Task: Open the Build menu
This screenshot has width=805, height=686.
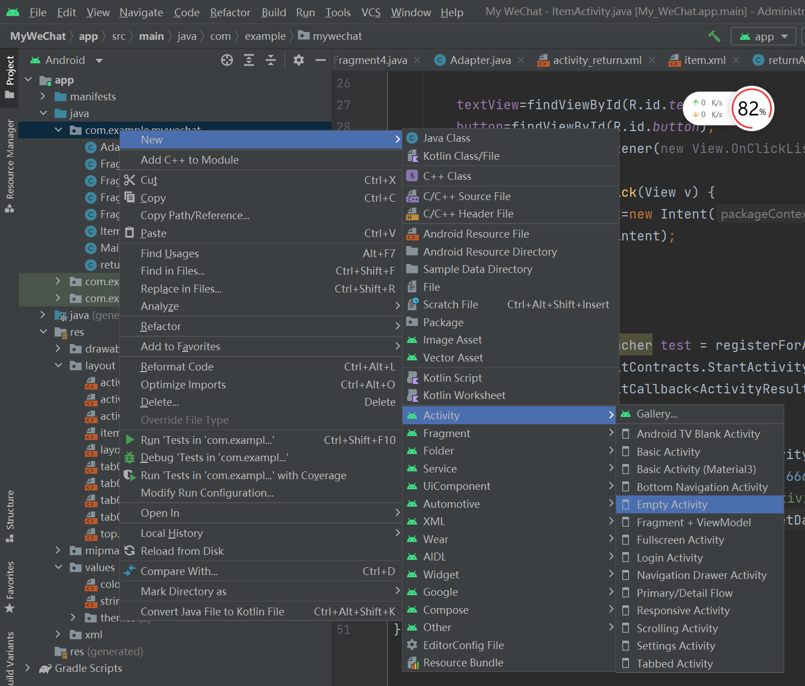Action: [x=274, y=12]
